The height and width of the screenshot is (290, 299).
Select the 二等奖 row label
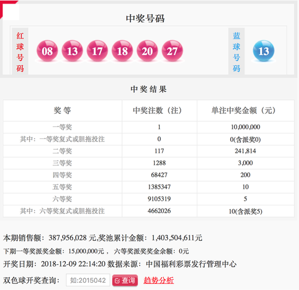point(62,151)
